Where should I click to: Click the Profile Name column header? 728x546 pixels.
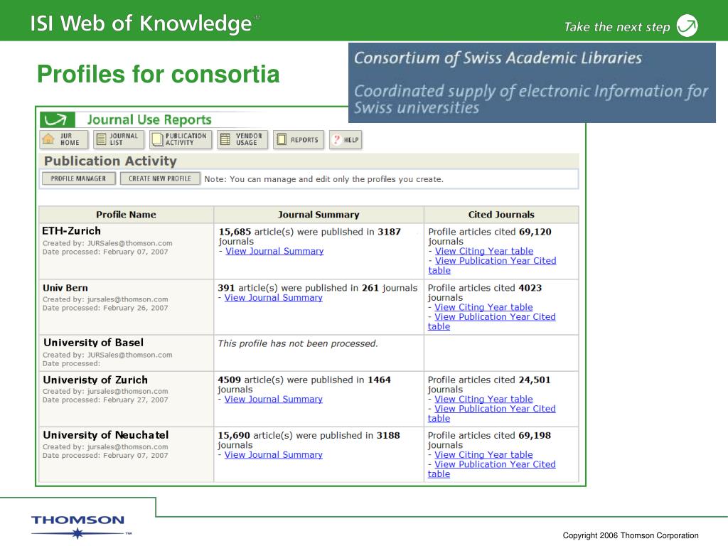pos(126,215)
